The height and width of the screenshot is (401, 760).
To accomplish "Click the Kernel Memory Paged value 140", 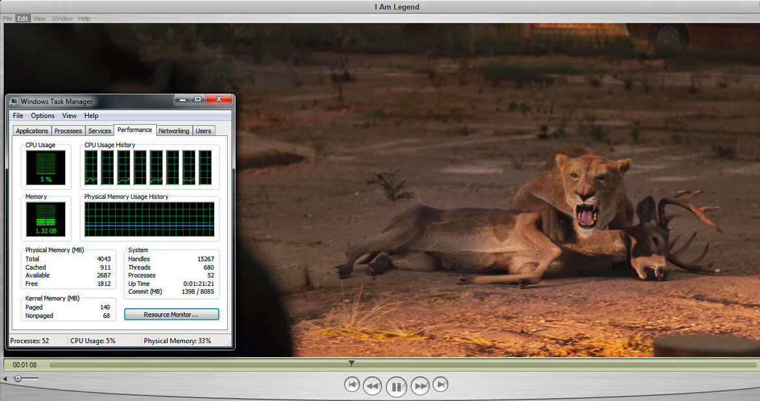I will [x=105, y=307].
